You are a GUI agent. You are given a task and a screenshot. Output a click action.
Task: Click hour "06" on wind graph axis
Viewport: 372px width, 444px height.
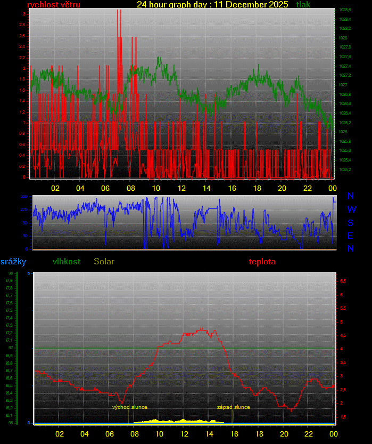click(105, 188)
